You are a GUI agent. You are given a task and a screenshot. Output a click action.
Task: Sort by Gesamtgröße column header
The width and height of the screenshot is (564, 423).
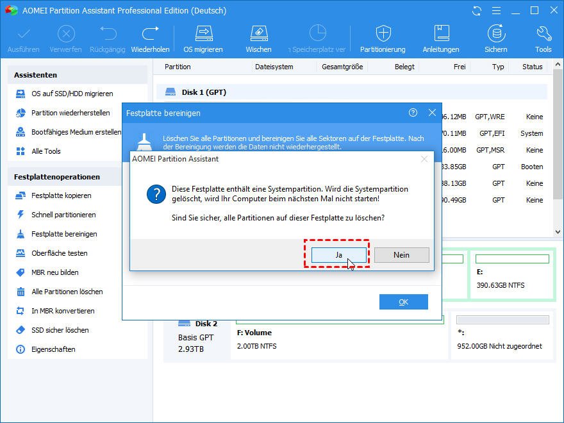click(x=342, y=67)
